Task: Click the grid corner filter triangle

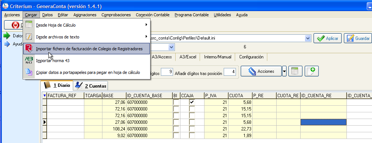Action: 44,96
